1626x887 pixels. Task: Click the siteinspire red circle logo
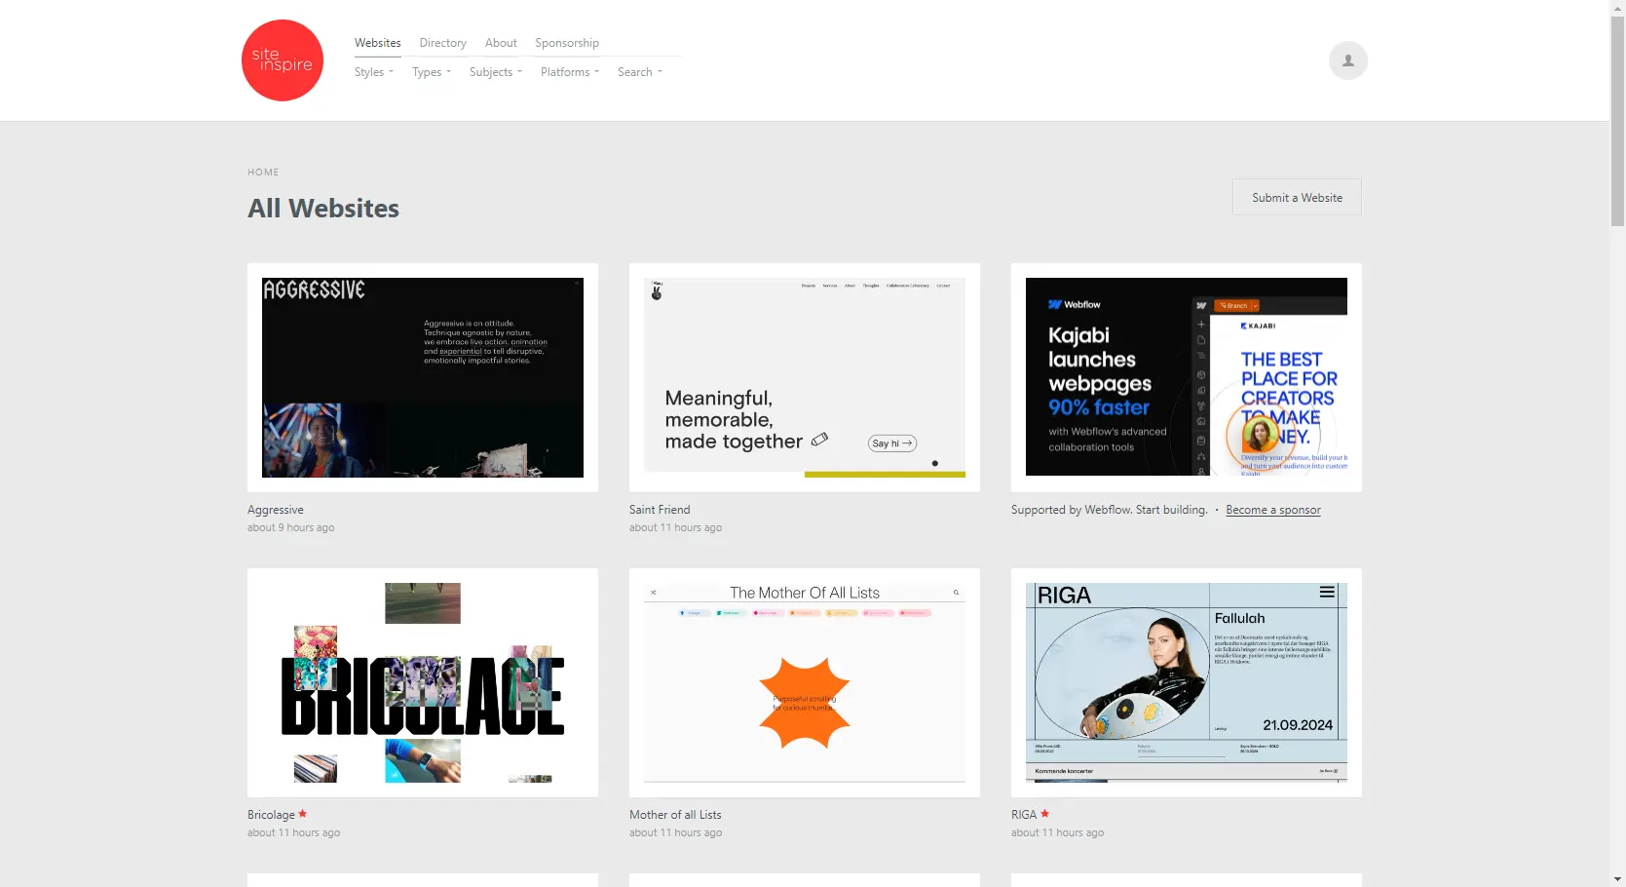(283, 60)
